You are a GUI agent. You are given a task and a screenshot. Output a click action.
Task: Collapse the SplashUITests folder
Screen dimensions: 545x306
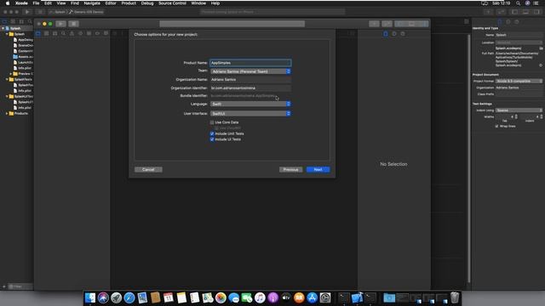point(7,96)
